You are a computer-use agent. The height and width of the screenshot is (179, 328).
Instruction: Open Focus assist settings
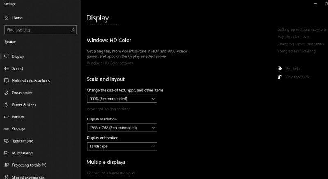point(22,93)
